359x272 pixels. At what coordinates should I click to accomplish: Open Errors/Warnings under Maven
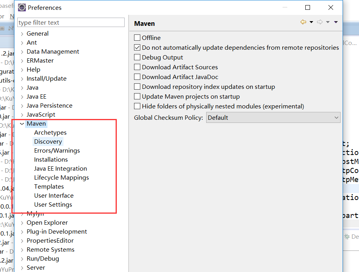click(x=57, y=151)
